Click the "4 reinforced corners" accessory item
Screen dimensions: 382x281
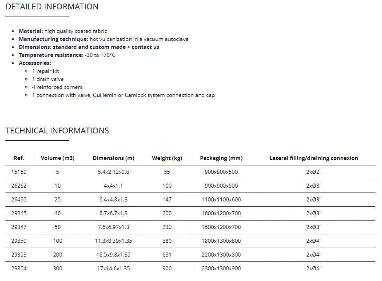click(x=57, y=87)
